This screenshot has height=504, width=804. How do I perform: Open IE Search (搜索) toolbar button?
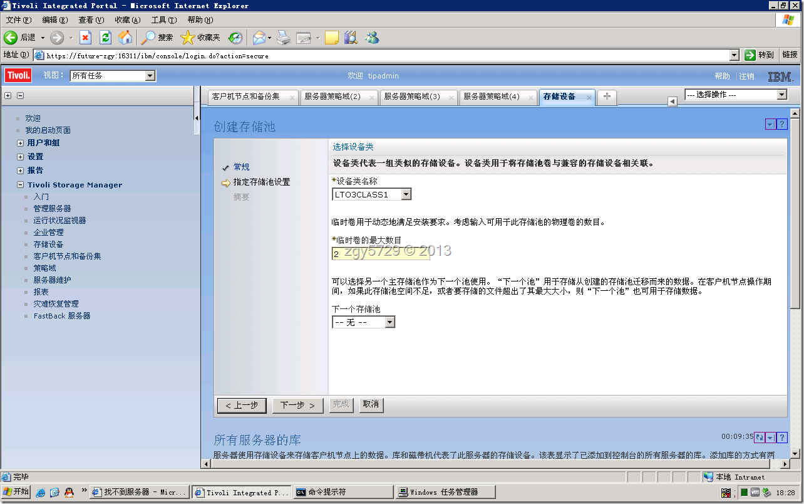[x=157, y=38]
